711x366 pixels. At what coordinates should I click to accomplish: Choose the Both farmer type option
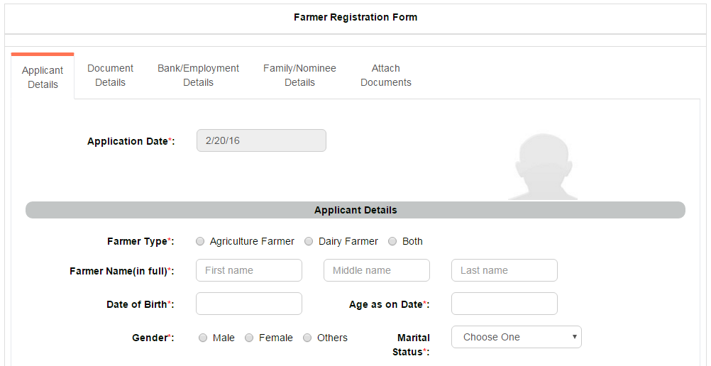(393, 241)
